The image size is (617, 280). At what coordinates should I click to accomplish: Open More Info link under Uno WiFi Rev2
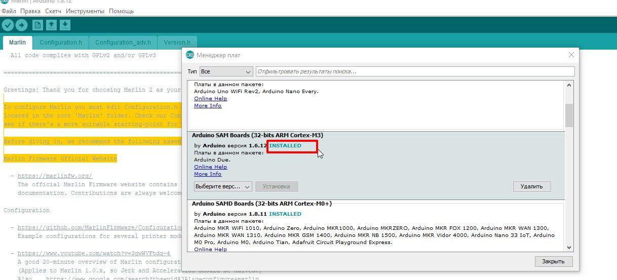click(208, 105)
